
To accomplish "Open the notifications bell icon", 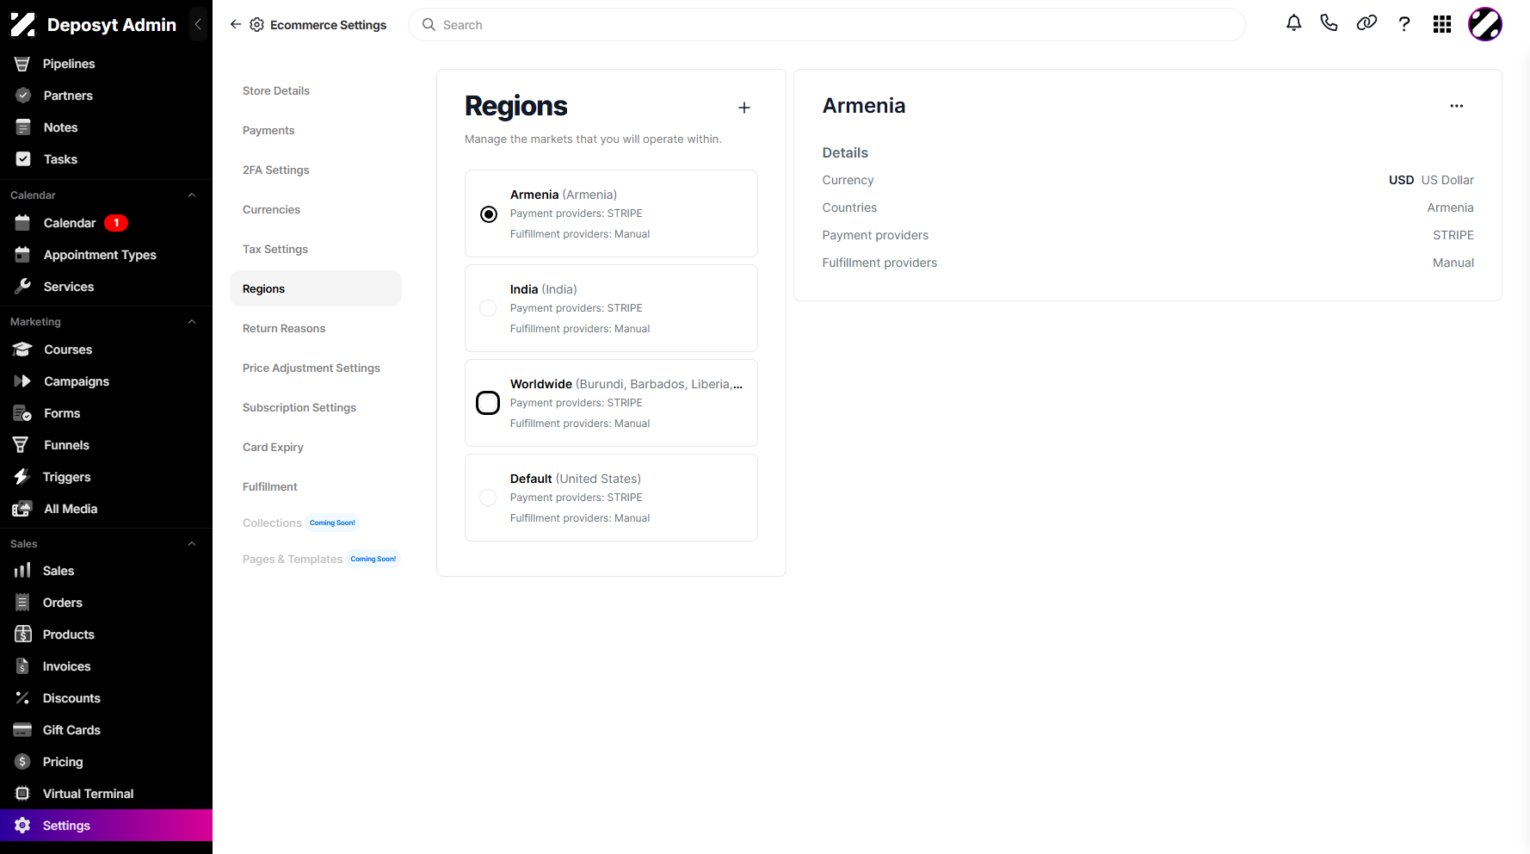I will 1293,23.
